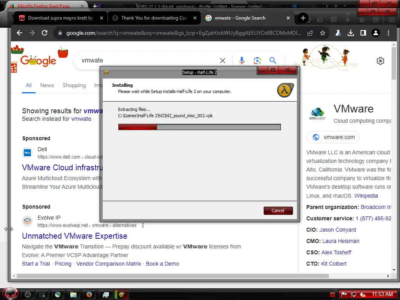Click the Chrome address bar URL
Viewport: 400px width, 300px height.
[184, 33]
